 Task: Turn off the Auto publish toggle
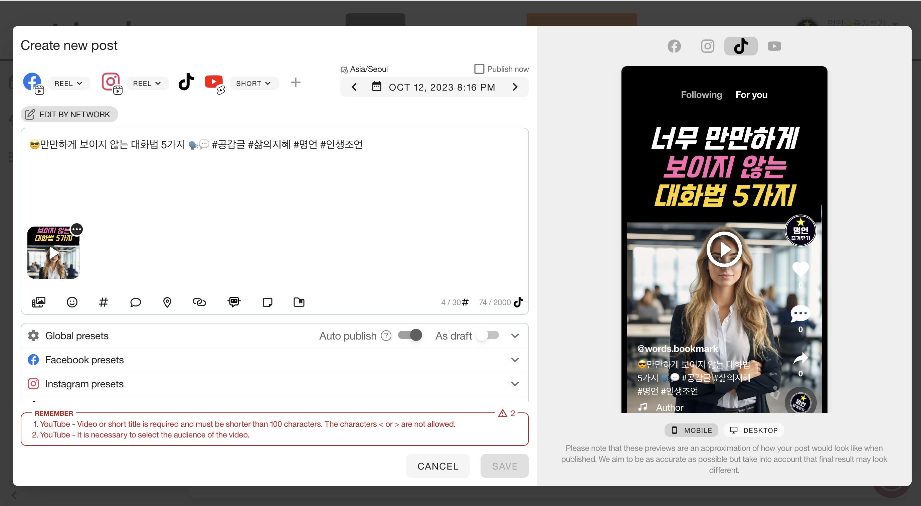coord(410,335)
